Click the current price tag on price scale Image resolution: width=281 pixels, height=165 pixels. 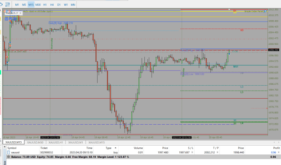pyautogui.click(x=274, y=50)
